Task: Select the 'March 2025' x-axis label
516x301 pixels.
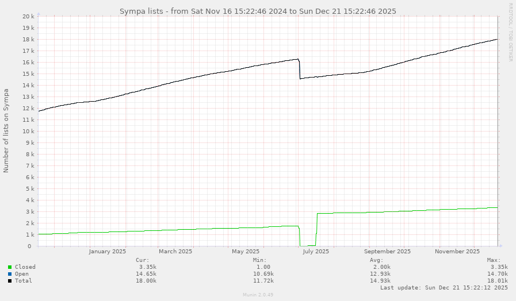Action: [x=175, y=251]
